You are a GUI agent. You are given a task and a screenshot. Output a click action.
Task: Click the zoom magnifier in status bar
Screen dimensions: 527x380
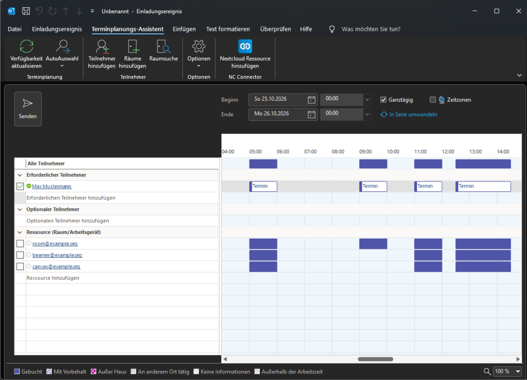coord(487,371)
